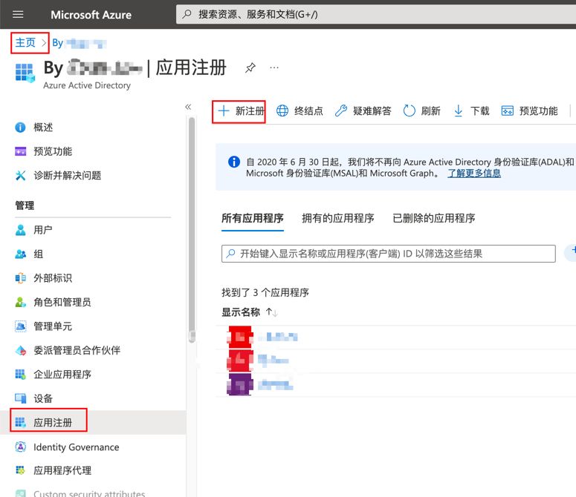
Task: Open 疑难解答 troubleshooting tool
Action: (363, 111)
